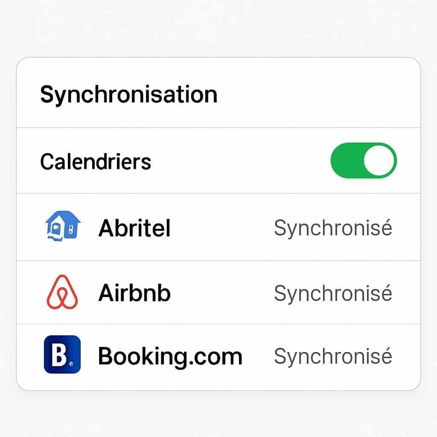Click the Synchronisé status next to Airbnb
The width and height of the screenshot is (437, 437).
click(334, 292)
